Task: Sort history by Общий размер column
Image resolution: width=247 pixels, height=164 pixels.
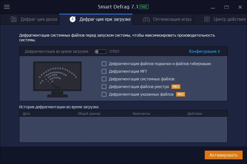Action: pyautogui.click(x=89, y=114)
